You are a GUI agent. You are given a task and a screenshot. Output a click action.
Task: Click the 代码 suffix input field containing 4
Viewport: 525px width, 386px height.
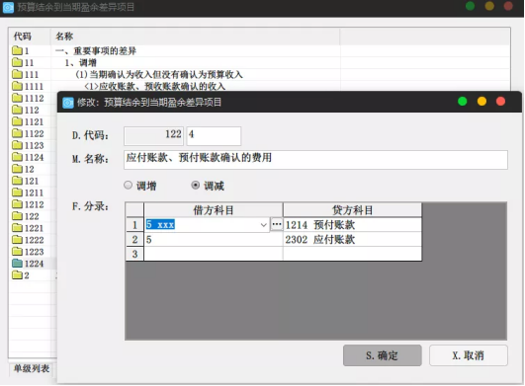[214, 135]
